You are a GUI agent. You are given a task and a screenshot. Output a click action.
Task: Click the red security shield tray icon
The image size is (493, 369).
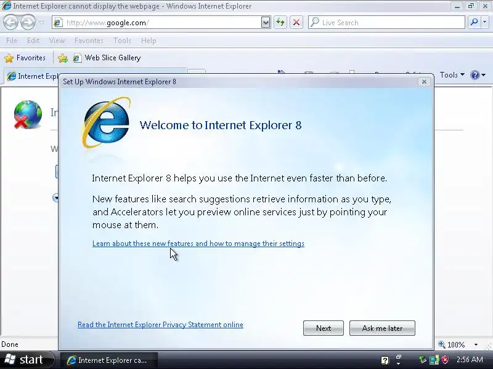(x=445, y=360)
